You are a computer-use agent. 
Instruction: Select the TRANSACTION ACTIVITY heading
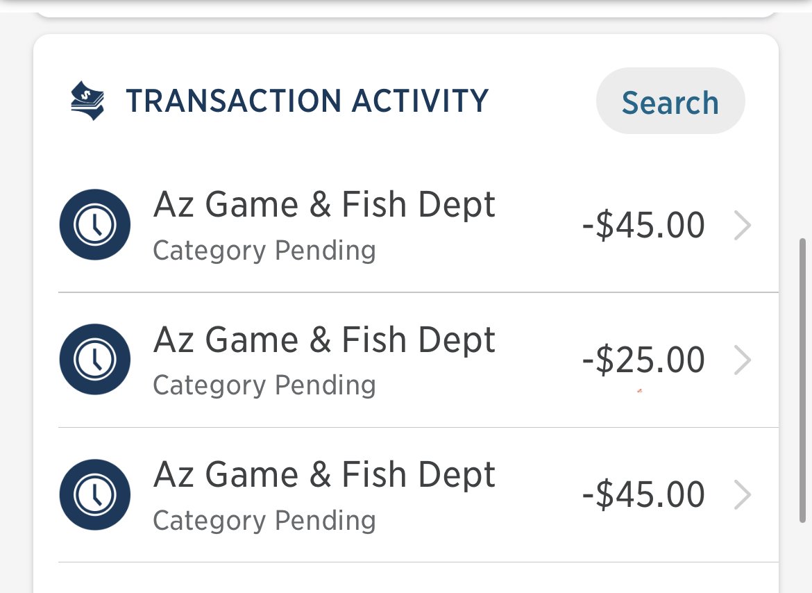tap(307, 101)
